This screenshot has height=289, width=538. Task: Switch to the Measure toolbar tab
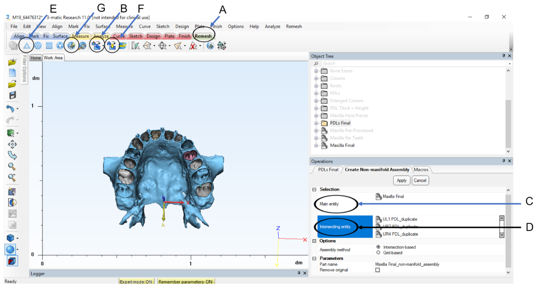point(80,36)
